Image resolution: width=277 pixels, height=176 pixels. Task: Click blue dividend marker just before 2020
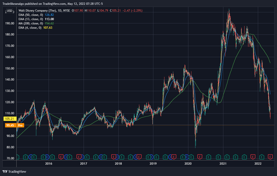[187, 157]
